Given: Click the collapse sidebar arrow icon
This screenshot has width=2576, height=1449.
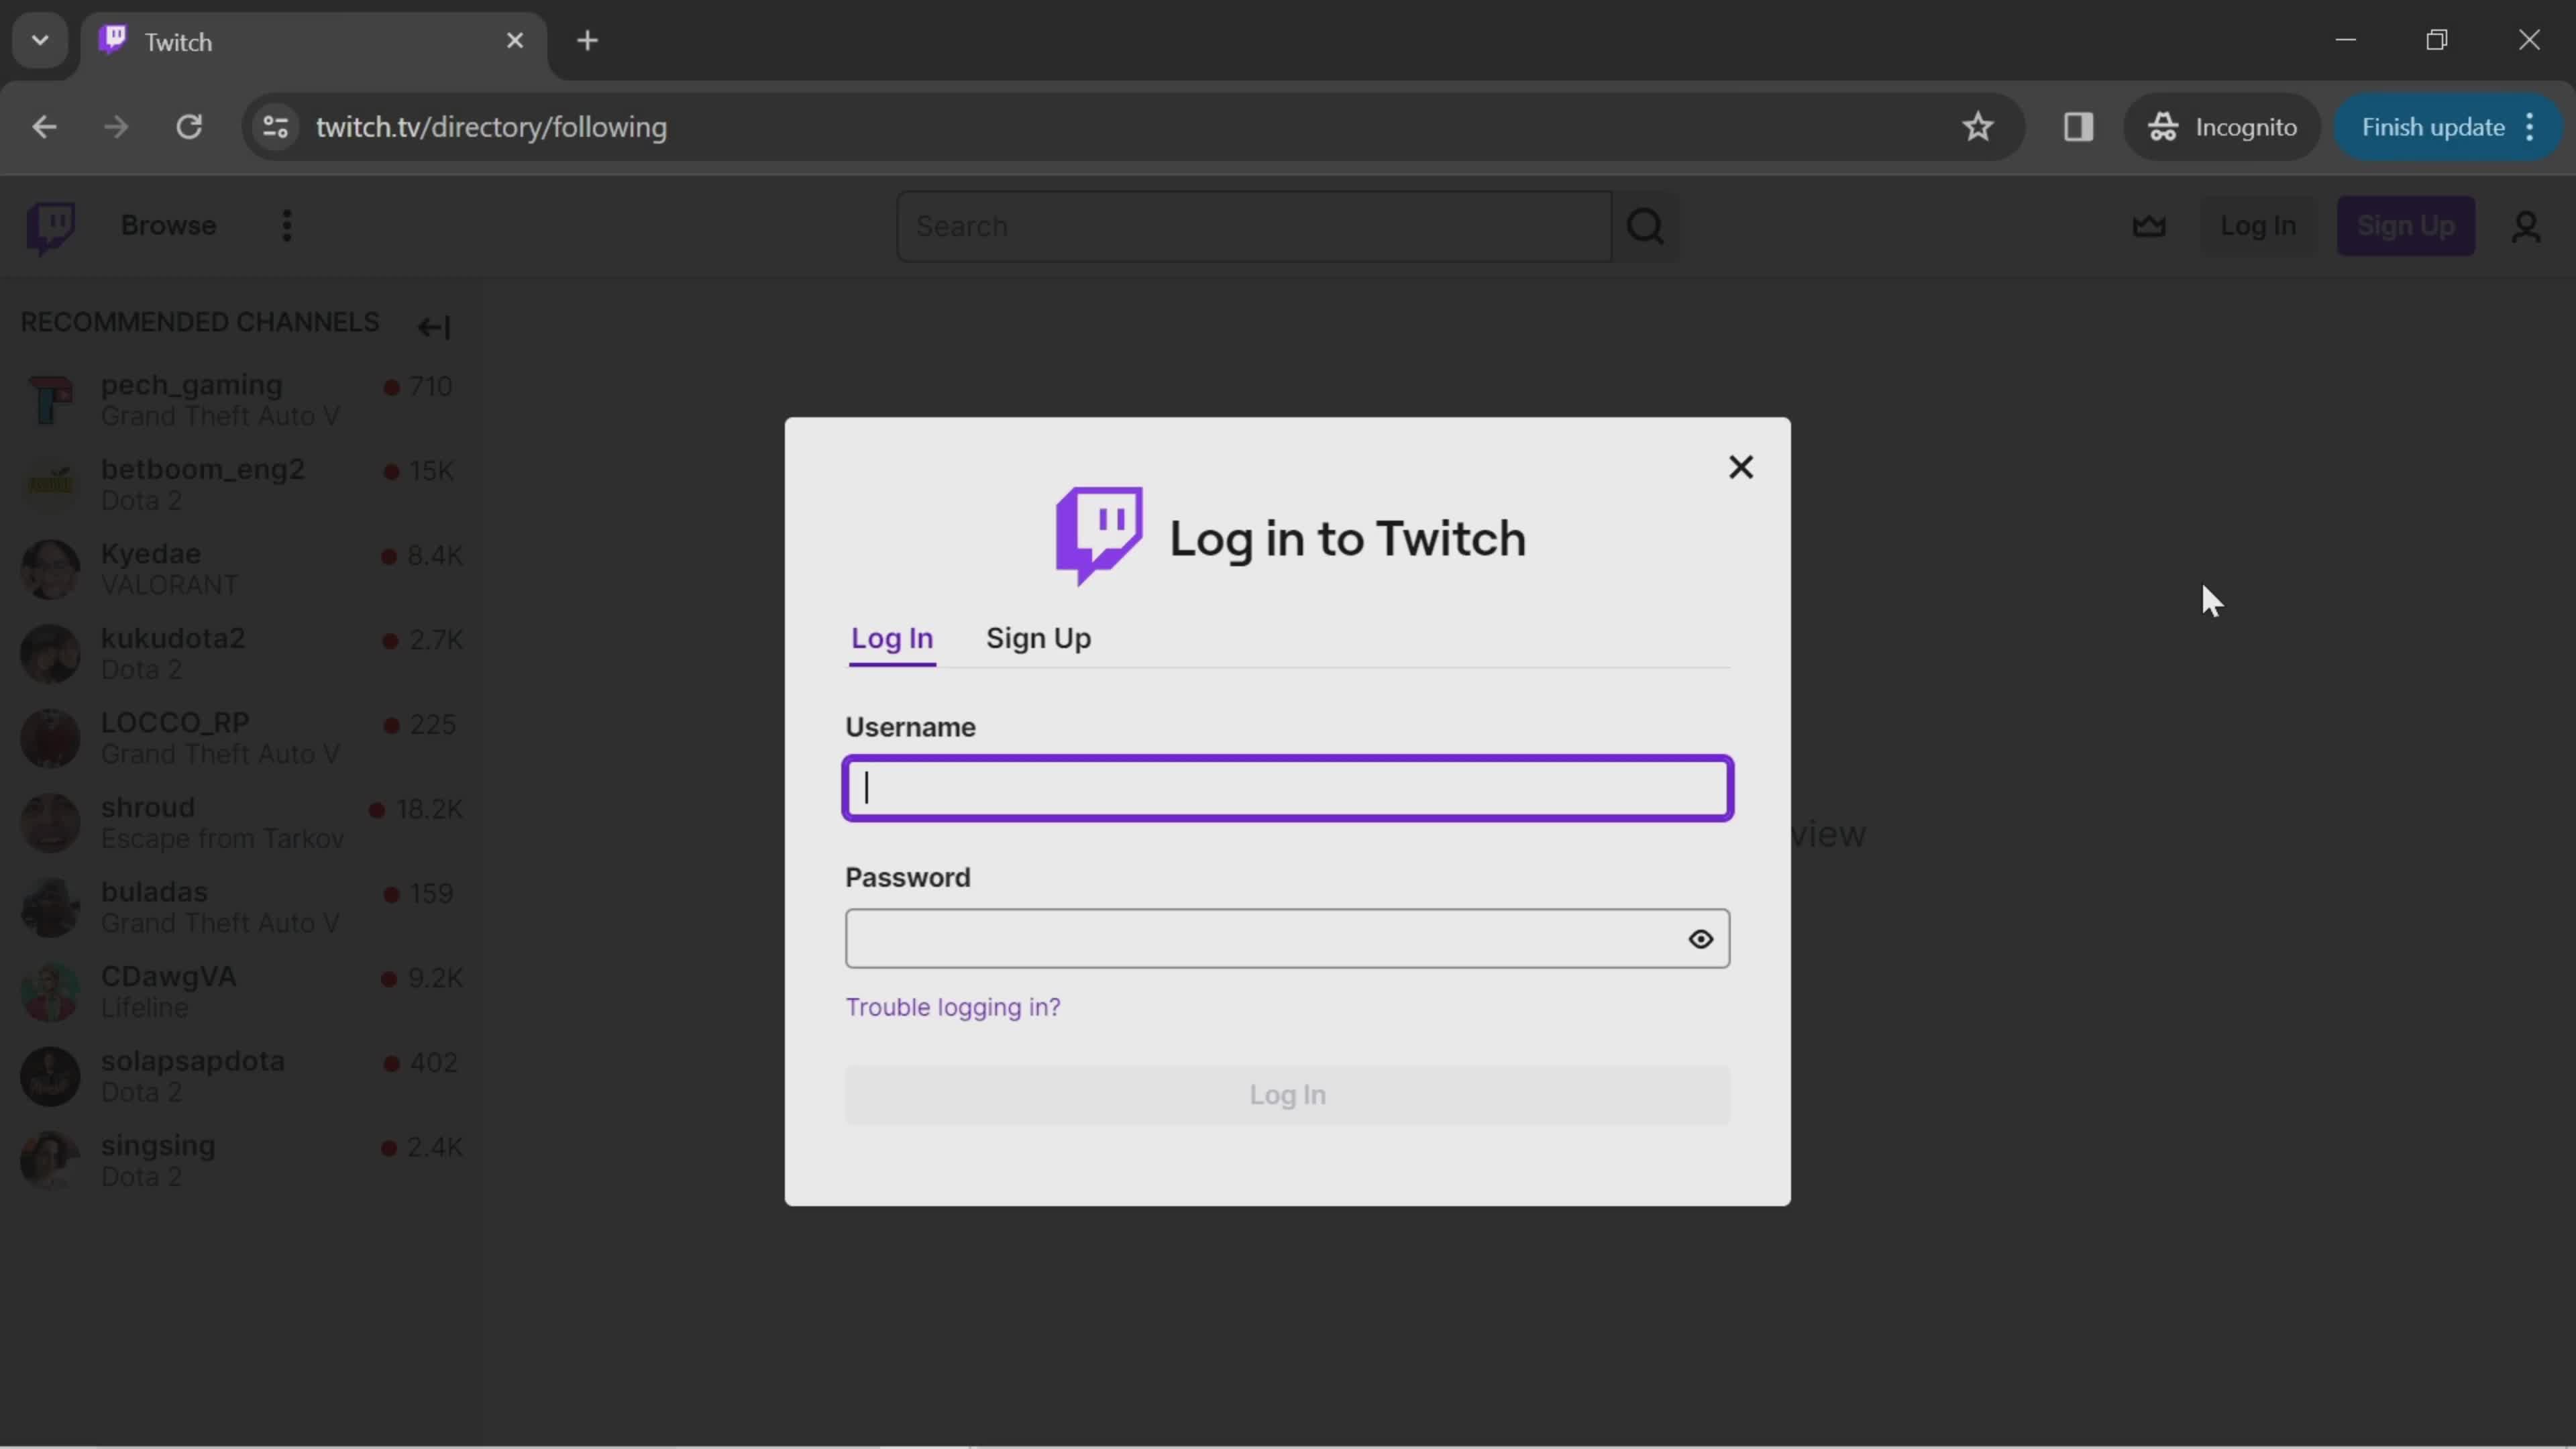Looking at the screenshot, I should click(433, 325).
